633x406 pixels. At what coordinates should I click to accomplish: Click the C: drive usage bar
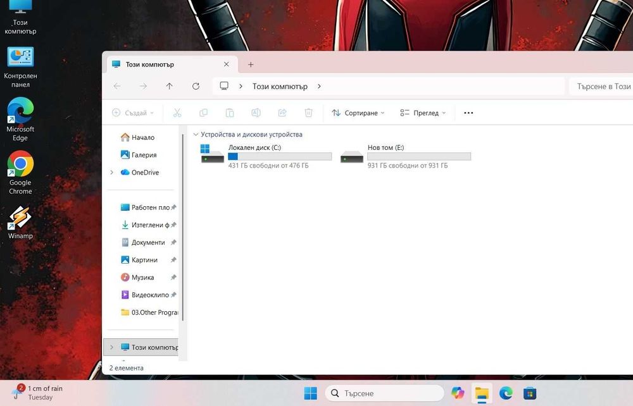click(x=280, y=156)
